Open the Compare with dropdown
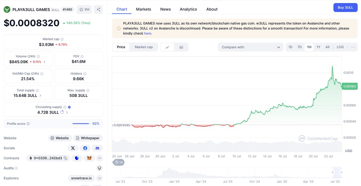 click(x=251, y=47)
